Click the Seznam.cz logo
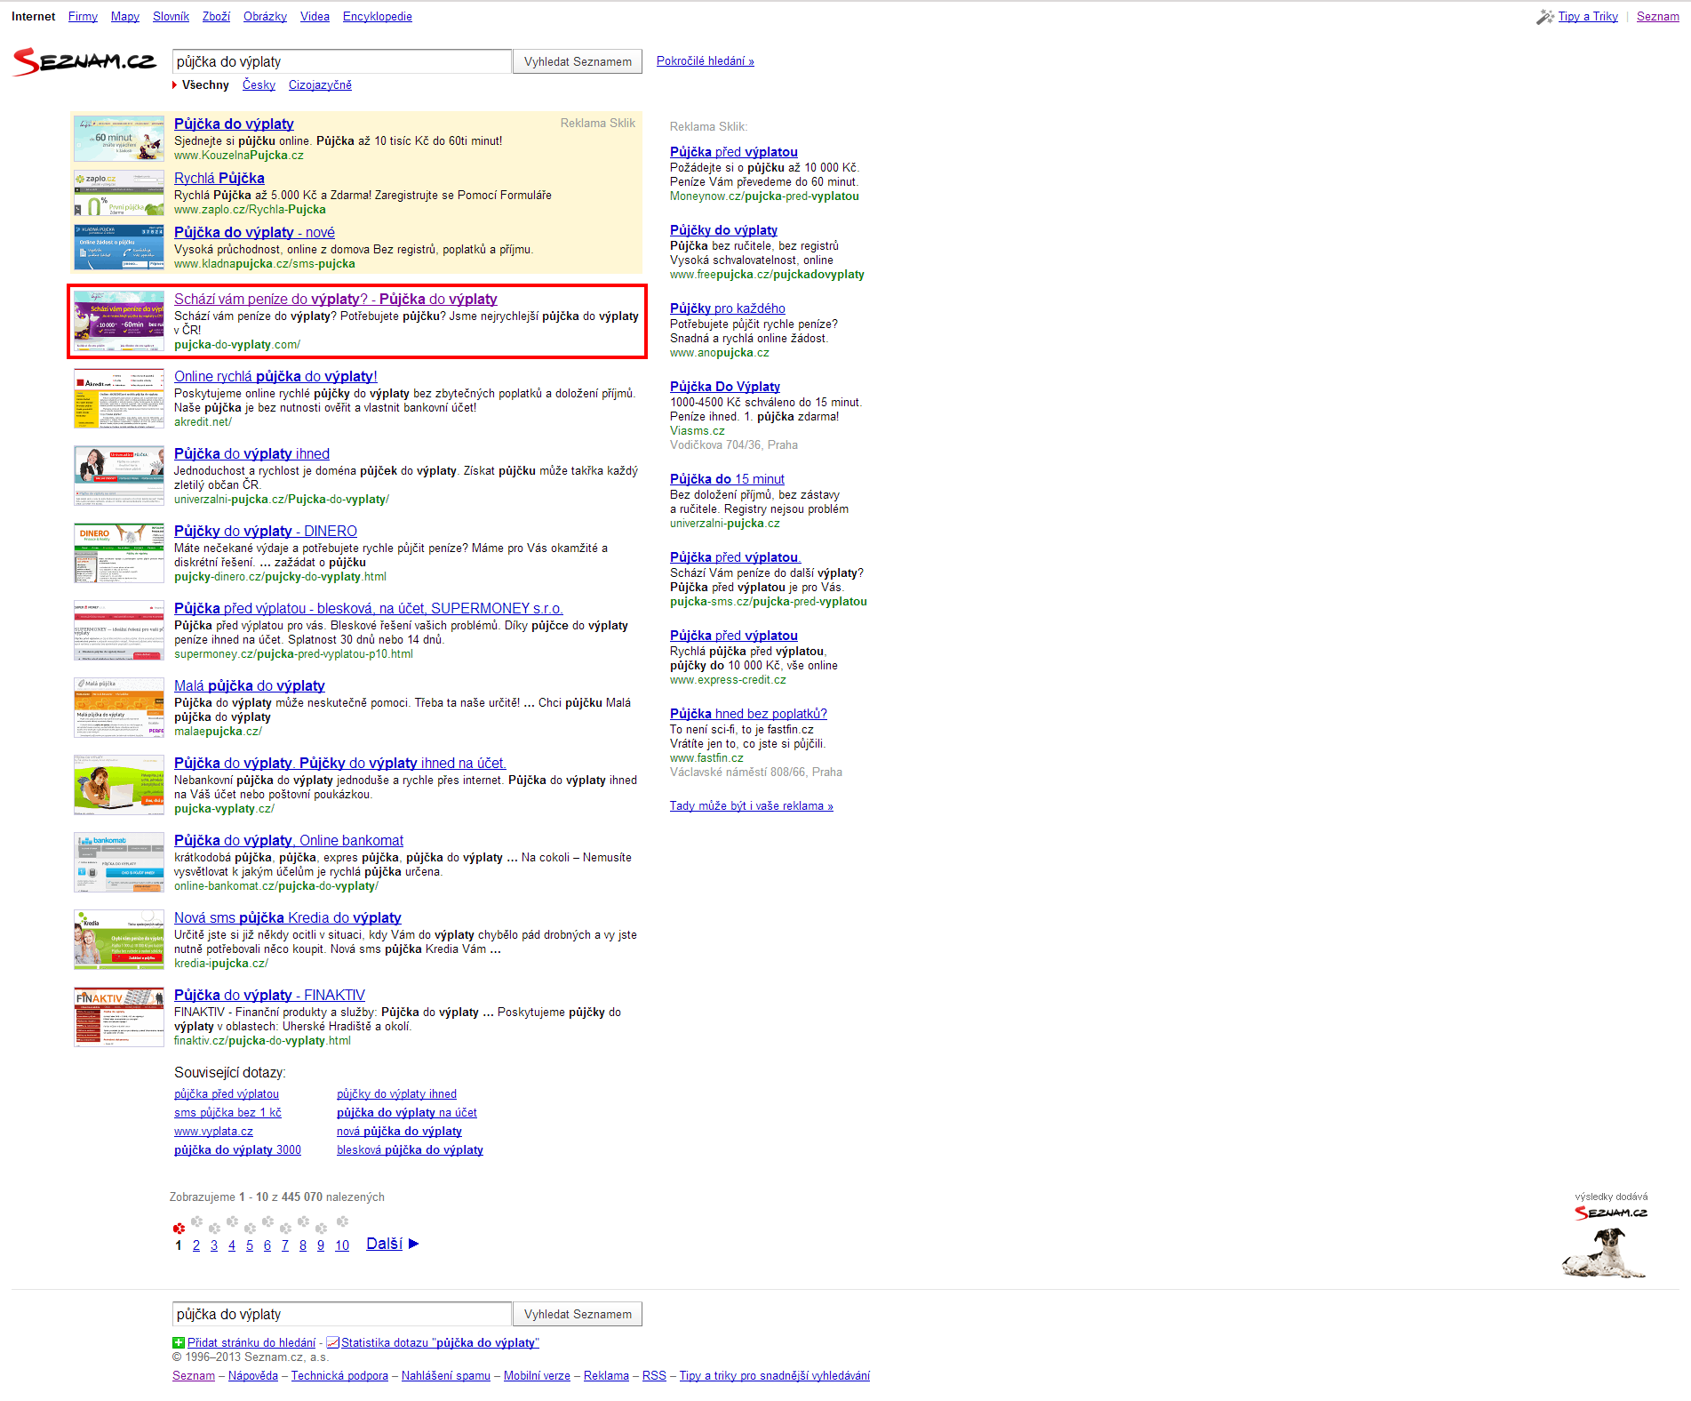 click(x=84, y=61)
